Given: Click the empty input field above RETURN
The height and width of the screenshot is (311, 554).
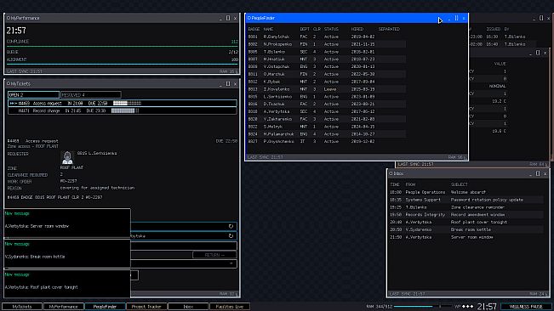Looking at the screenshot, I should 184,246.
